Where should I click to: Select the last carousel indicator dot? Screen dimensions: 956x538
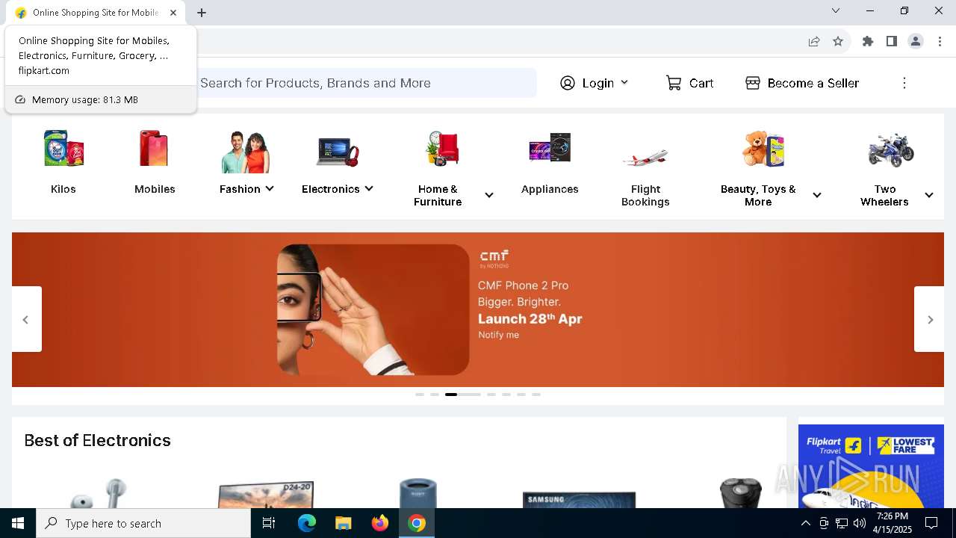pyautogui.click(x=536, y=394)
